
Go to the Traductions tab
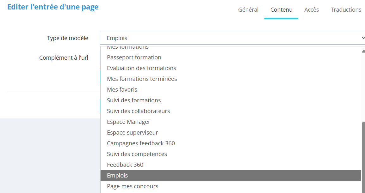click(346, 10)
